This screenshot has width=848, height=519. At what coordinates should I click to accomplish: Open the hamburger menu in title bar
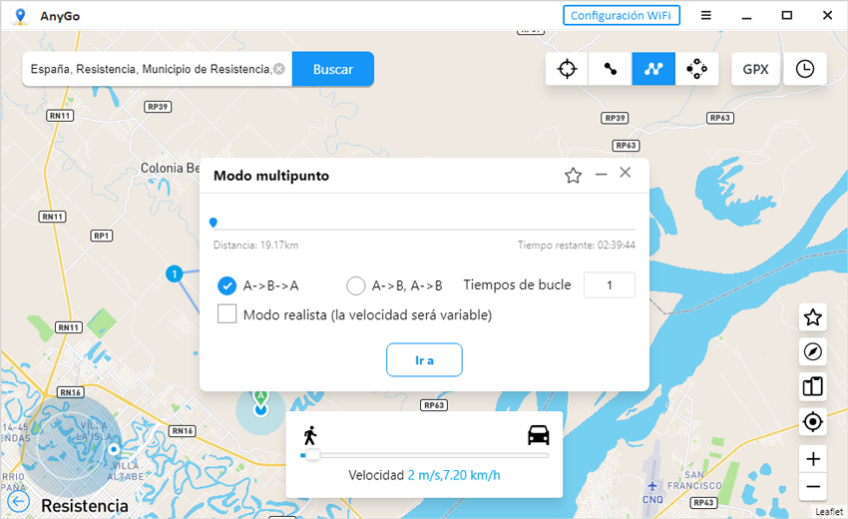[x=705, y=15]
